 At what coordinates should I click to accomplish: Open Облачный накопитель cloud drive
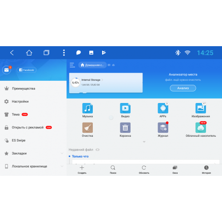coord(201,127)
